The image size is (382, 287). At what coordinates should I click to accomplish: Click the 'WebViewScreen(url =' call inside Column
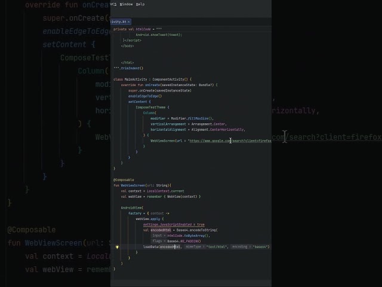(168, 141)
